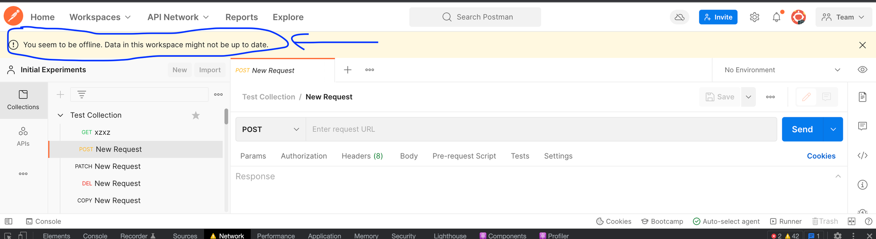Viewport: 876px width, 239px height.
Task: Open documentation pane icon in right sidebar
Action: tap(863, 97)
